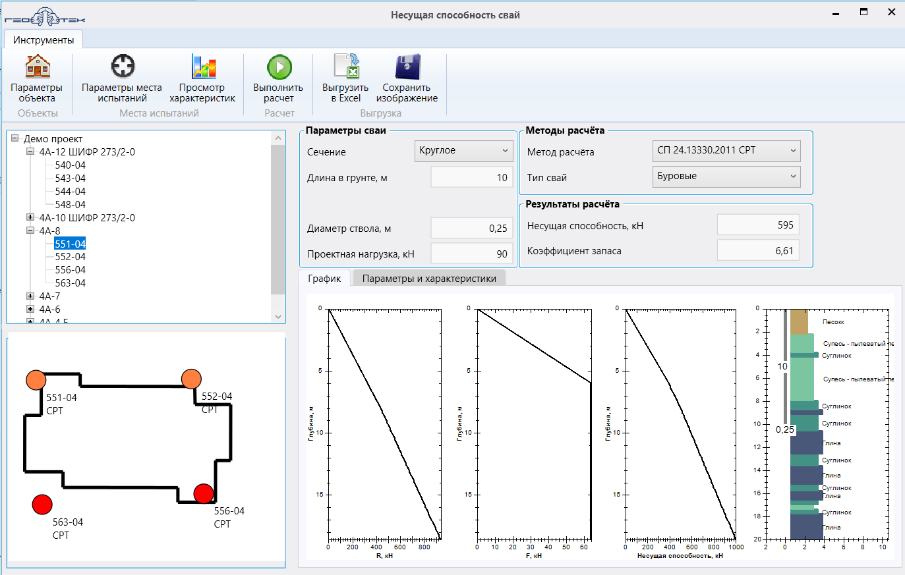Click Несущая способность result field
This screenshot has height=575, width=905.
pyautogui.click(x=758, y=225)
